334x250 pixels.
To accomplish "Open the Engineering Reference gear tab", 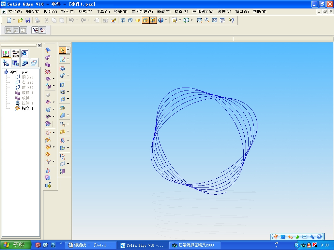I will (x=25, y=53).
